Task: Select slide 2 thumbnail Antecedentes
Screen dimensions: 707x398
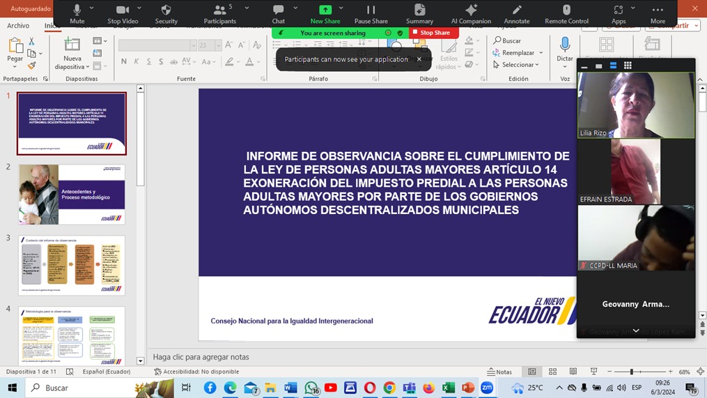Action: (72, 194)
